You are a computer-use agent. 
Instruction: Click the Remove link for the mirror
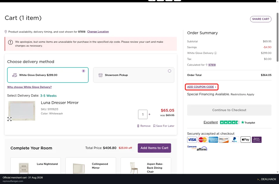pos(145,126)
